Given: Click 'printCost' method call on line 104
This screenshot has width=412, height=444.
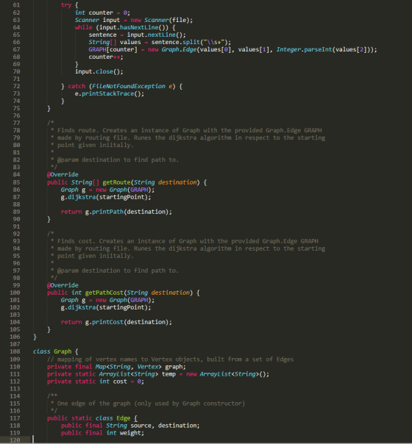Looking at the screenshot, I should [x=107, y=322].
